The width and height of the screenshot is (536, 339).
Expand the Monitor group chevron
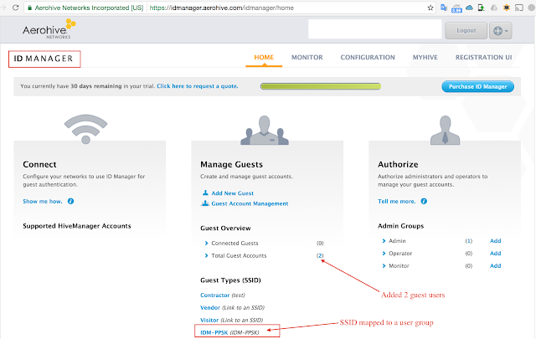(x=384, y=266)
